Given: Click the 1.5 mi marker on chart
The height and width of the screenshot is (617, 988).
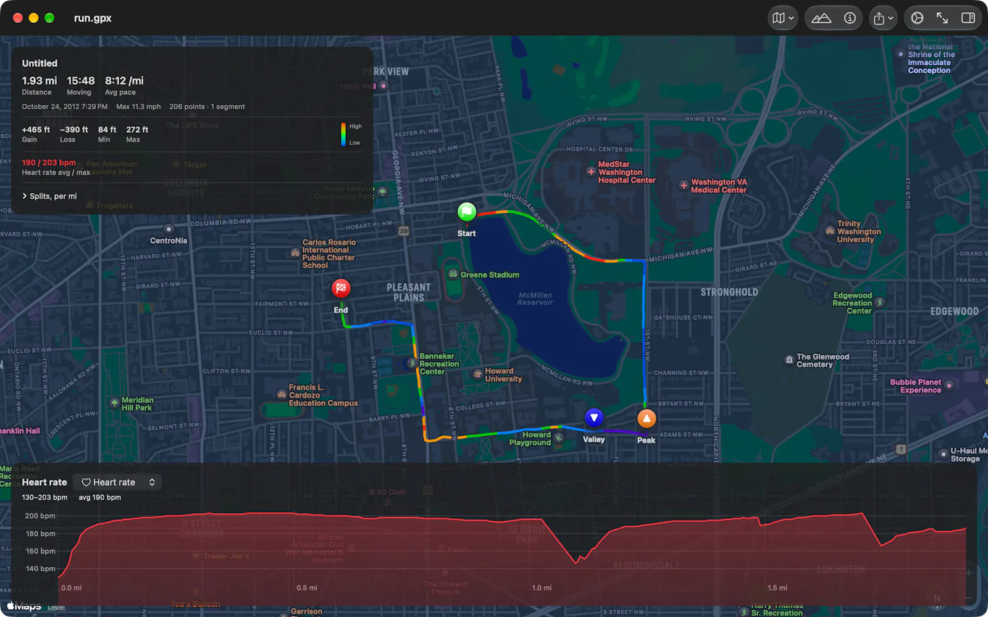Looking at the screenshot, I should click(x=777, y=588).
